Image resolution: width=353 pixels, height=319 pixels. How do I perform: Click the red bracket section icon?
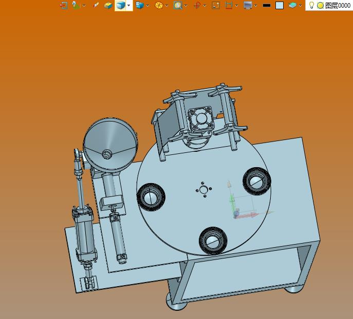(x=229, y=5)
